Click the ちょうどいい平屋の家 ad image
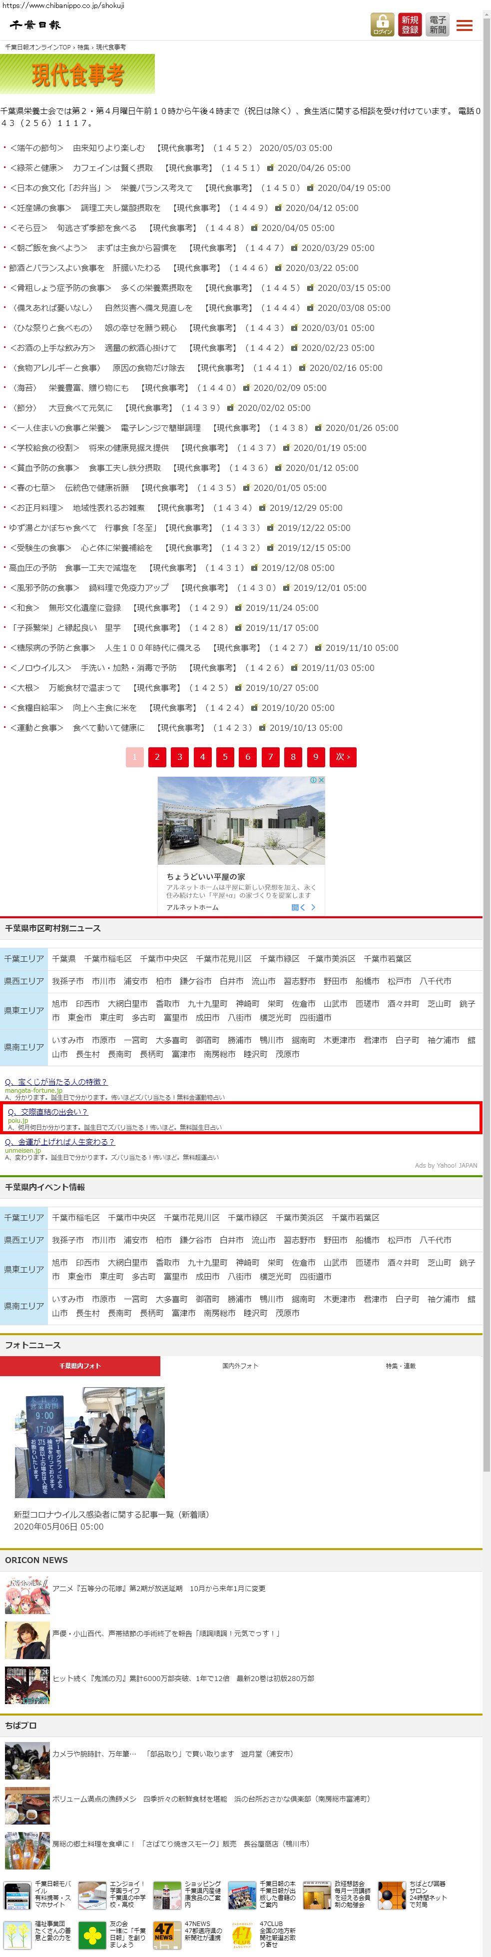Screen dimensions: 491x1957 pos(241,820)
